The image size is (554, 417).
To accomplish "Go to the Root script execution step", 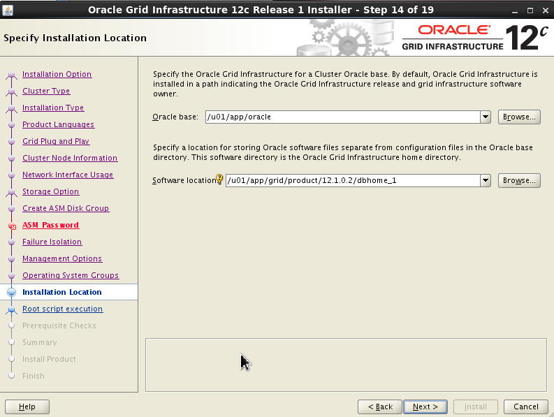I will pyautogui.click(x=63, y=309).
